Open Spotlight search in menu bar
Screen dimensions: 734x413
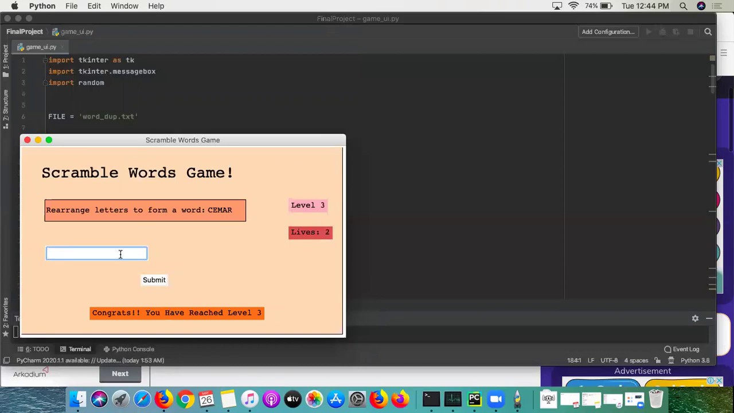pyautogui.click(x=684, y=6)
